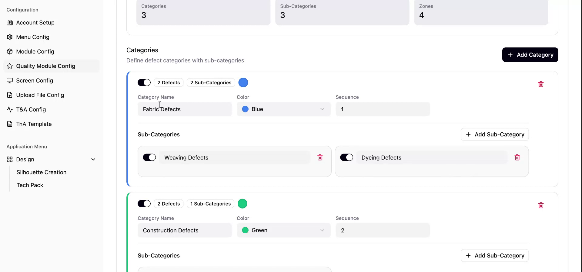Click the Upload File Config icon

(x=10, y=95)
